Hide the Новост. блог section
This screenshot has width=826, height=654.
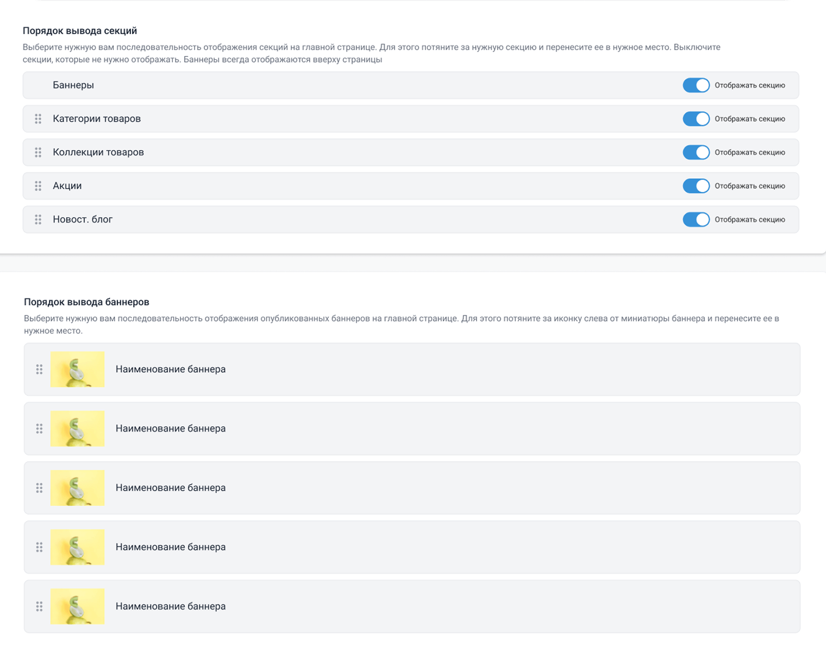click(696, 219)
